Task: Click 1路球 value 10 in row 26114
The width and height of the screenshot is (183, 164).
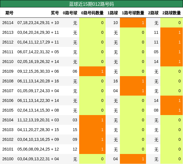Action: [116, 23]
